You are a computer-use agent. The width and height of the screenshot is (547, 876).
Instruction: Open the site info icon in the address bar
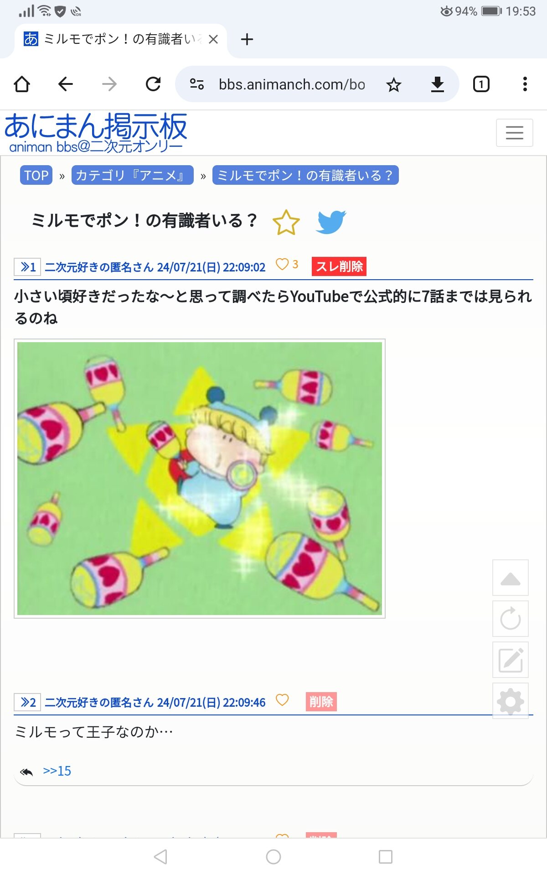[x=197, y=84]
